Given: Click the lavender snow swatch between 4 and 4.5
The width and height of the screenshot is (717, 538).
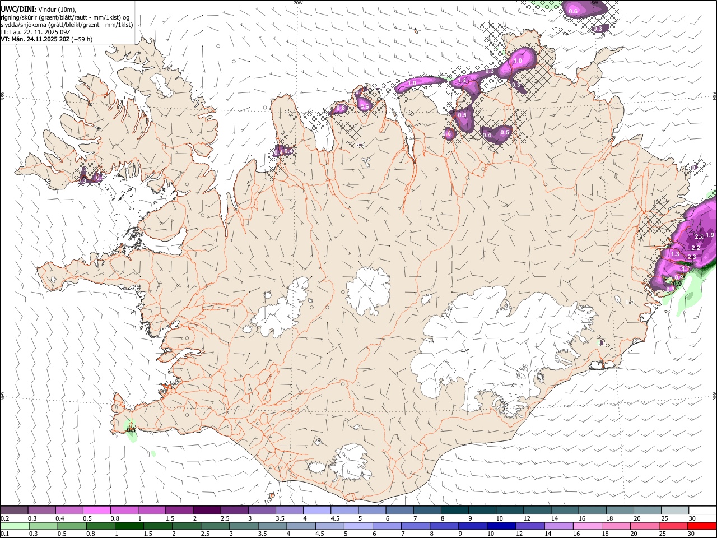Looking at the screenshot, I should pos(318,510).
